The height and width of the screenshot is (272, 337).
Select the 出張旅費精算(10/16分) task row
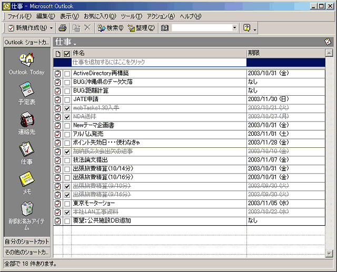tap(189, 177)
